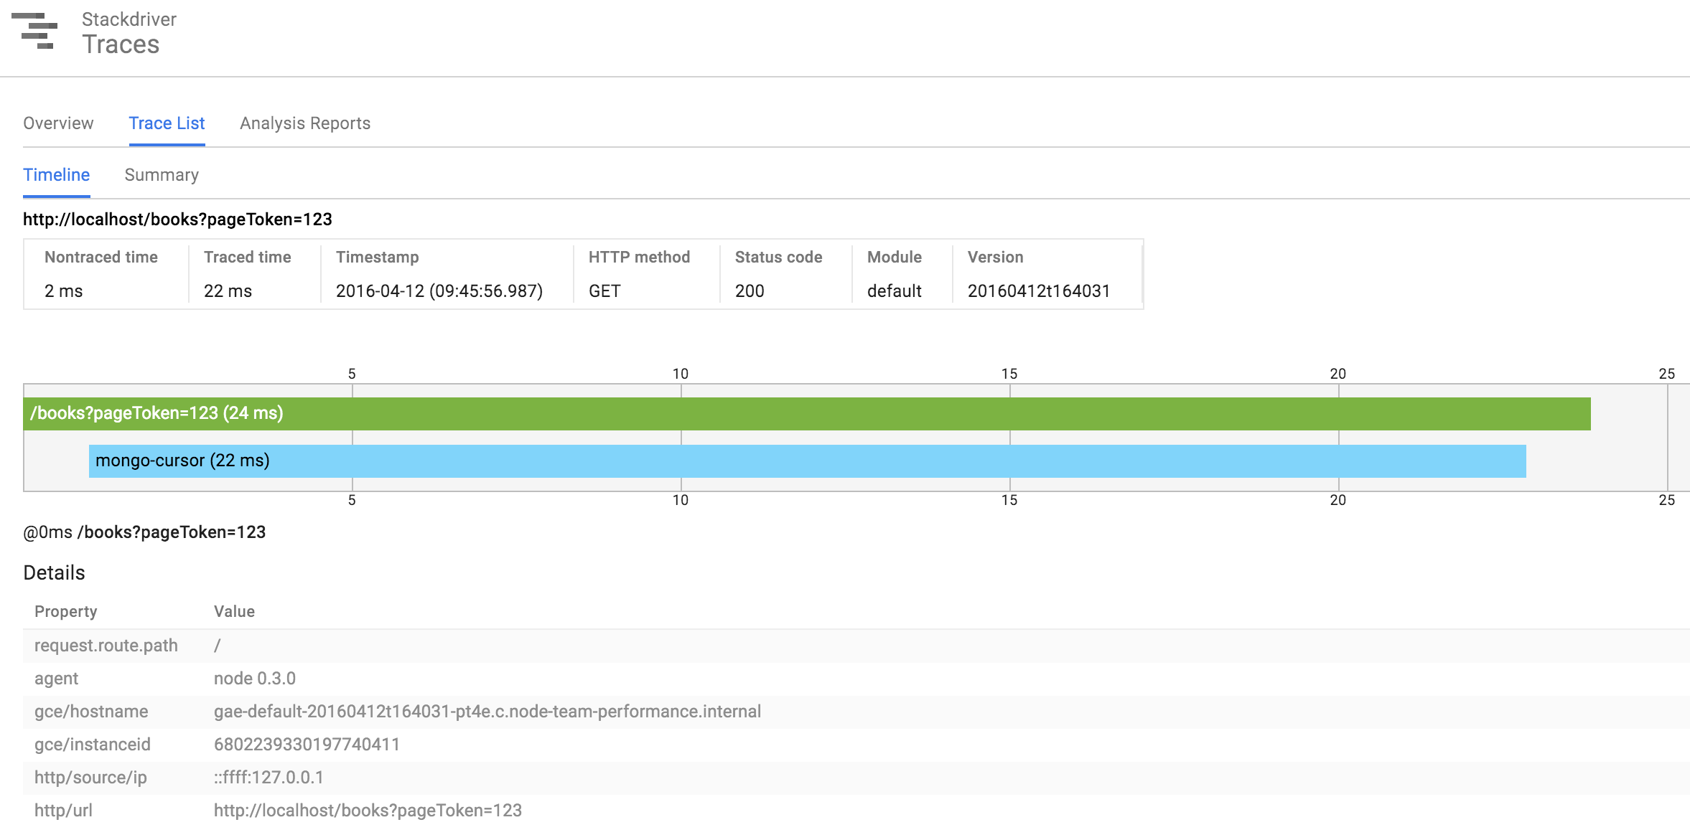Select the Trace List tab
The width and height of the screenshot is (1690, 835).
tap(167, 123)
